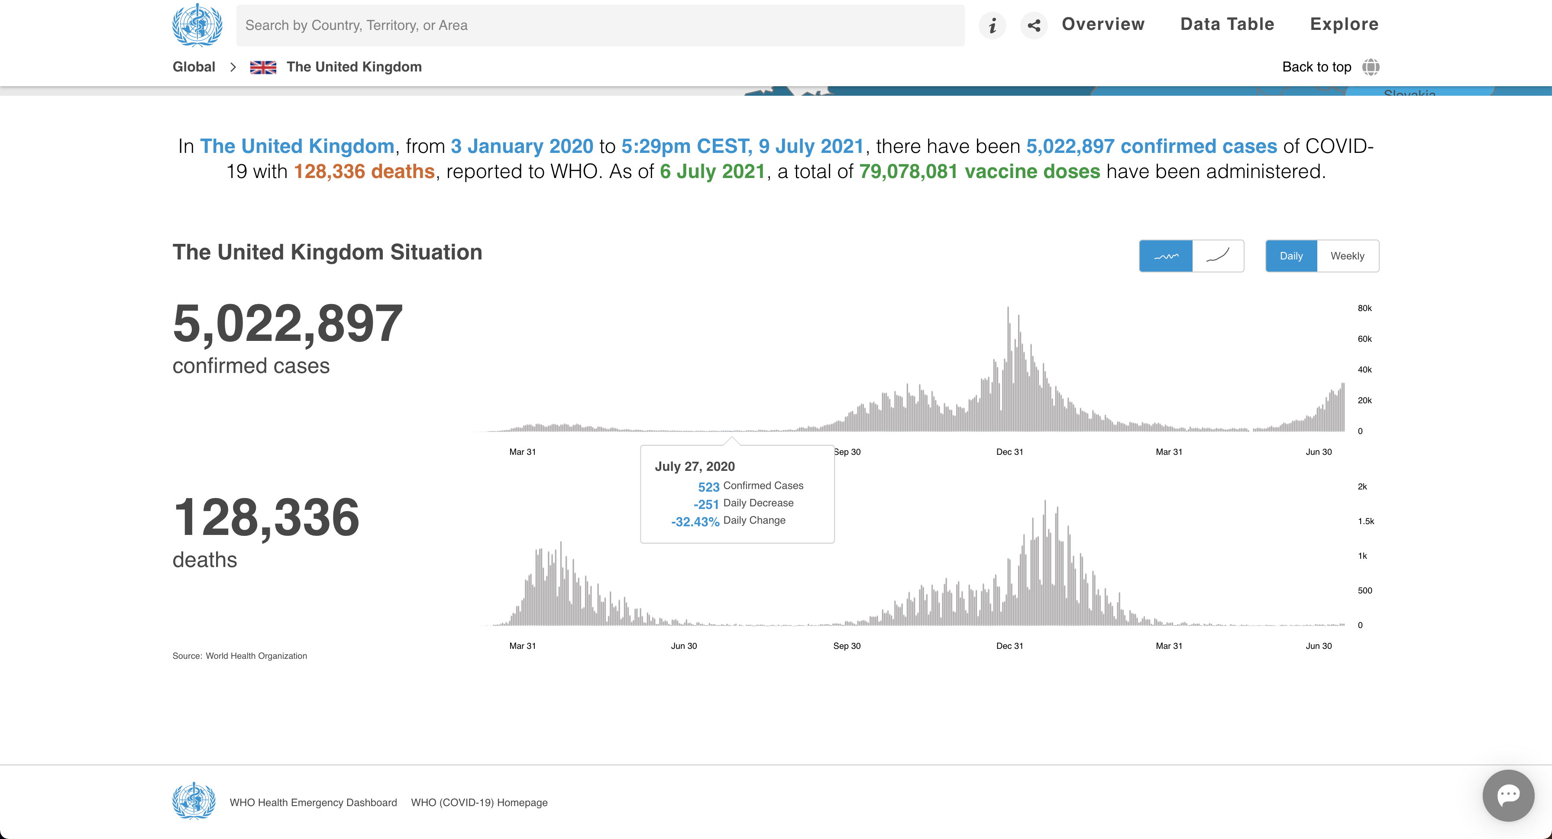Click the WHO logo in header

click(x=197, y=25)
